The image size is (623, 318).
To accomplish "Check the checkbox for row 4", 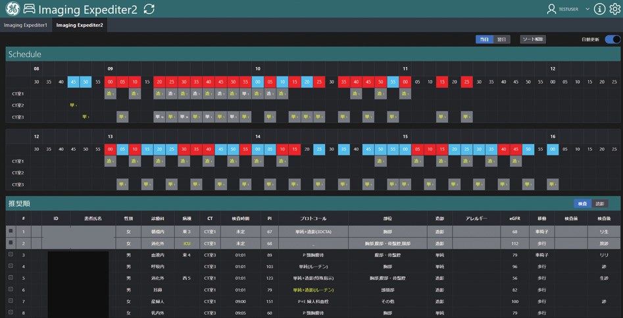I will 11,266.
